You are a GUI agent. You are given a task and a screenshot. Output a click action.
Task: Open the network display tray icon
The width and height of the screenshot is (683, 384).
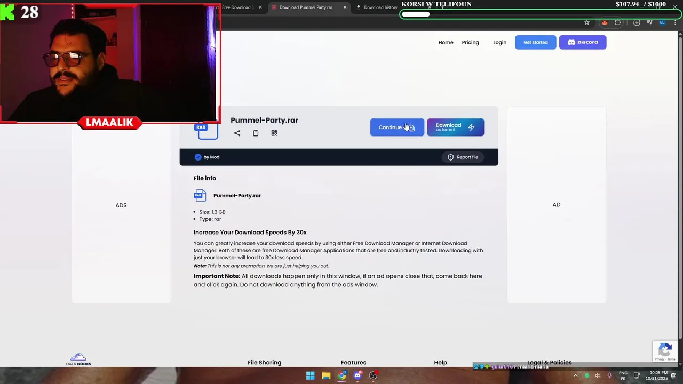[637, 375]
